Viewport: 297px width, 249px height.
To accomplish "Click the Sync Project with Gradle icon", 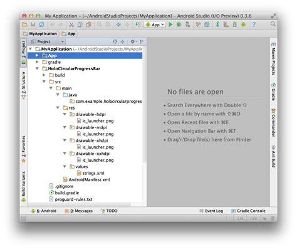I will click(x=217, y=24).
